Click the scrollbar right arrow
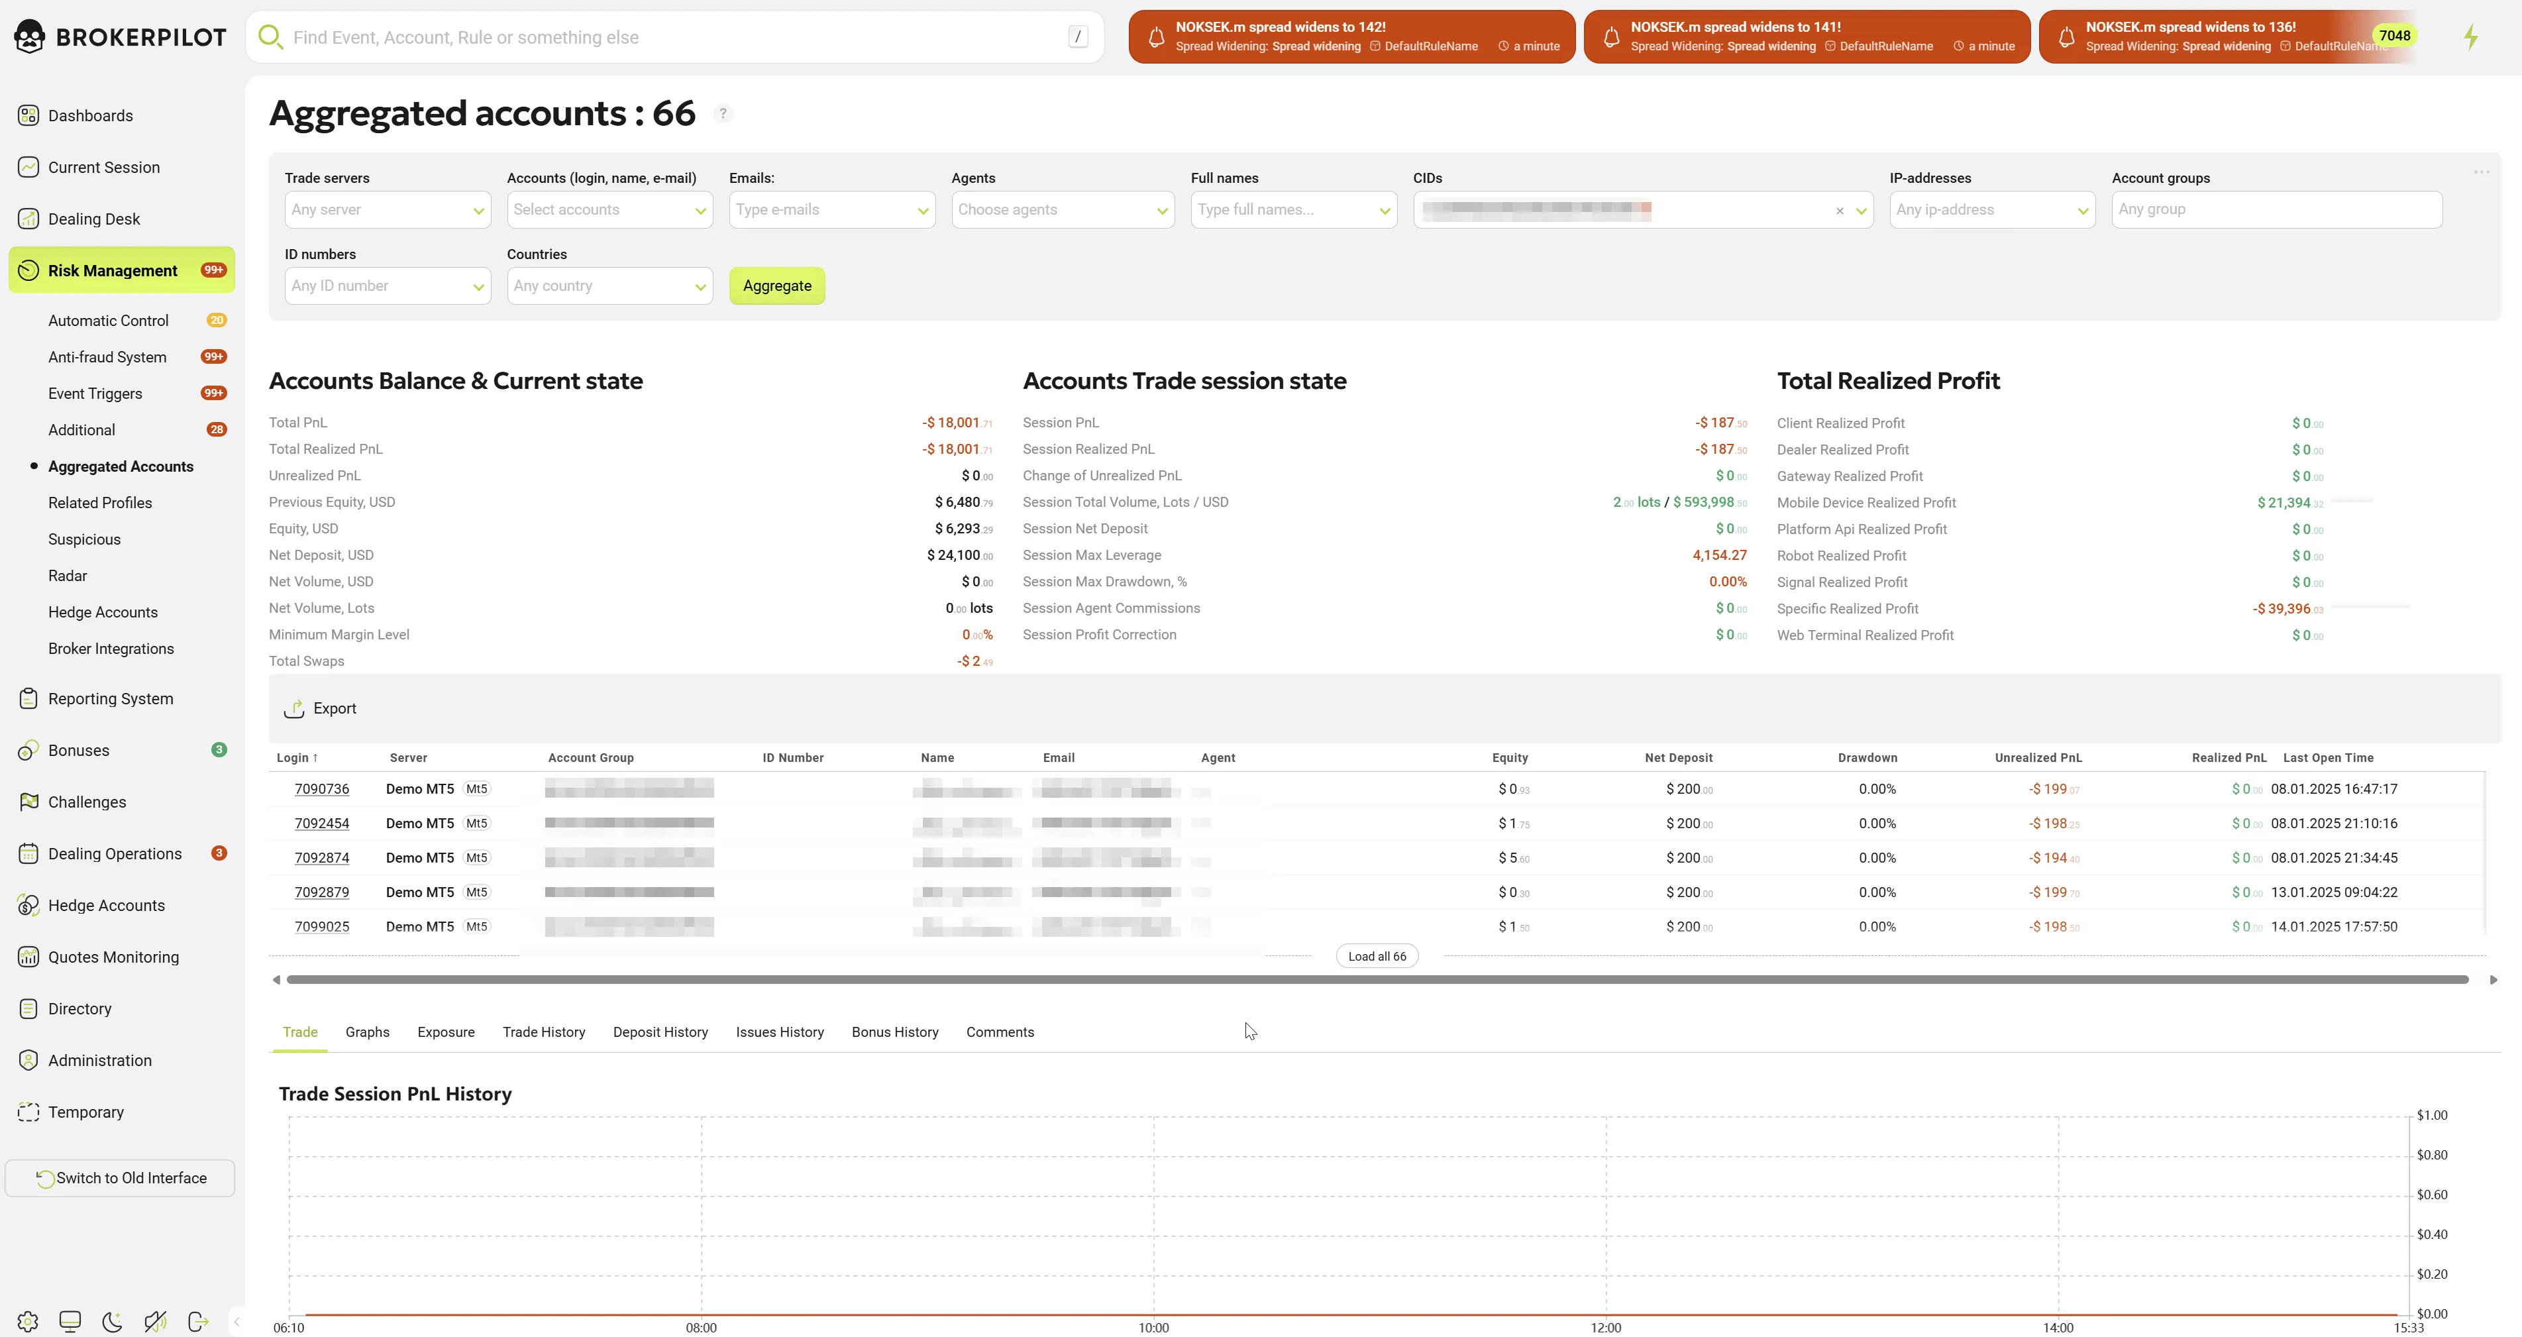Viewport: 2522px width, 1337px height. coord(2493,979)
